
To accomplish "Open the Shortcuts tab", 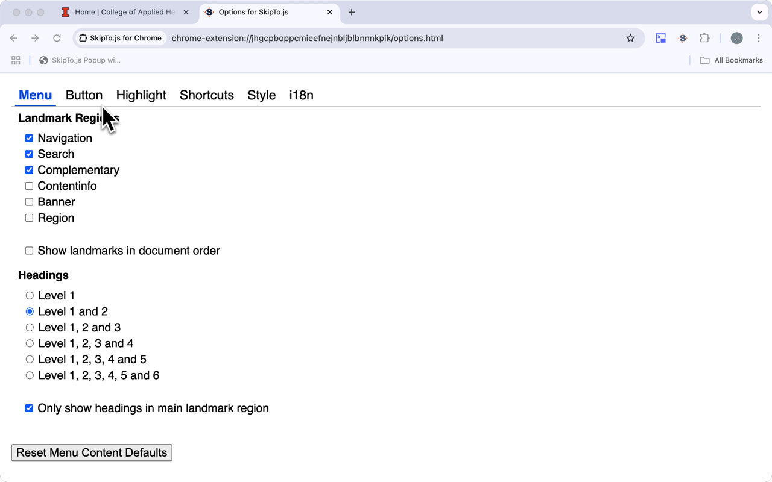I will (x=206, y=95).
